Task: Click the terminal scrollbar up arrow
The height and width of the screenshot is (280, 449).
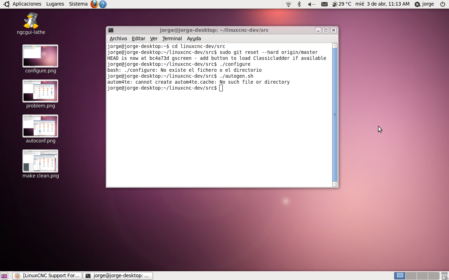Action: pos(335,46)
